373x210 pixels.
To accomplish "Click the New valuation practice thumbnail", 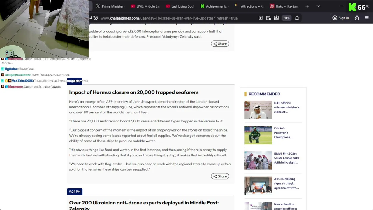I will pos(258,206).
